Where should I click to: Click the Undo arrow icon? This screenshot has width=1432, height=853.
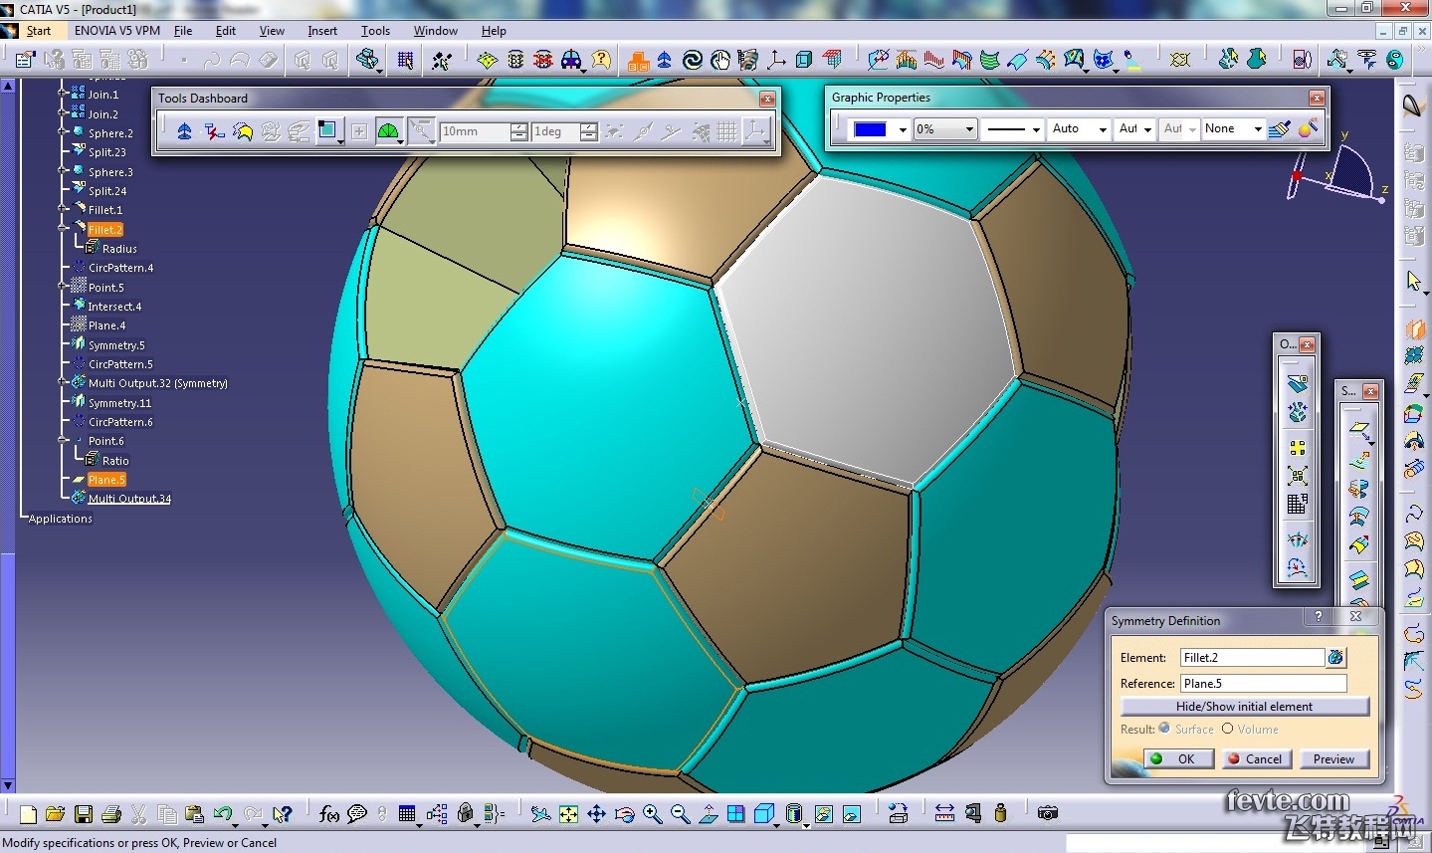pos(223,814)
